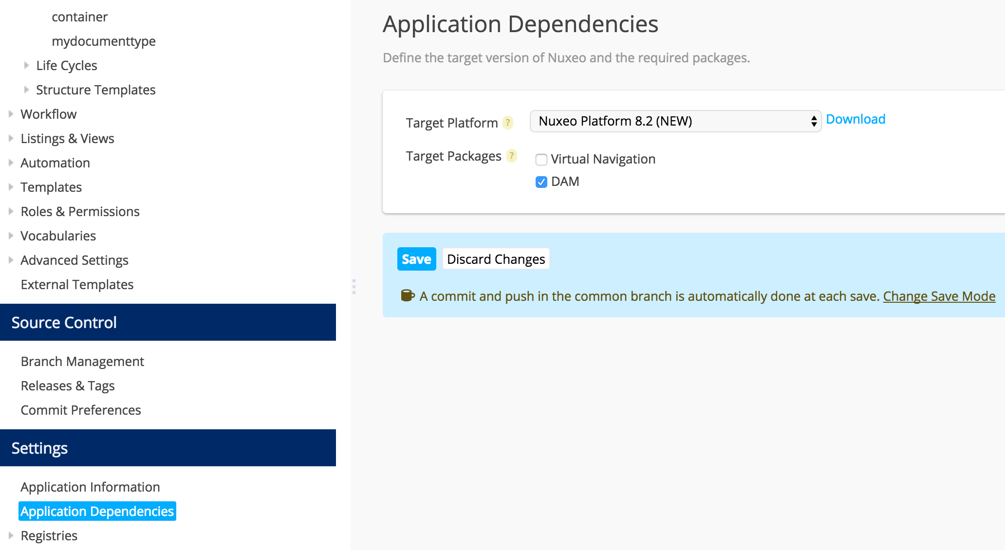The height and width of the screenshot is (550, 1005).
Task: Open the mydocumenttype item
Action: [x=104, y=41]
